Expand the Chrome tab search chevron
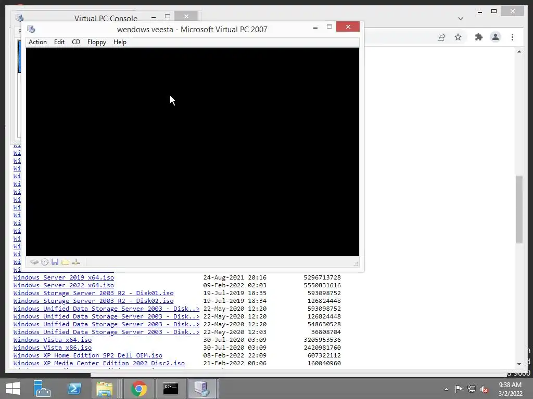This screenshot has height=399, width=533. click(461, 19)
